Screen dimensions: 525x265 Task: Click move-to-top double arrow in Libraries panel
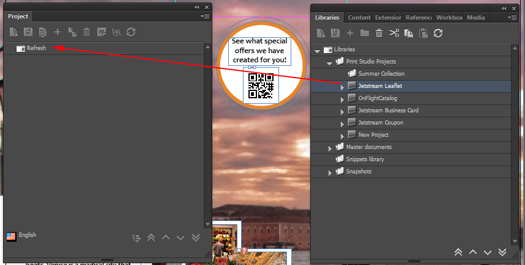pyautogui.click(x=458, y=252)
